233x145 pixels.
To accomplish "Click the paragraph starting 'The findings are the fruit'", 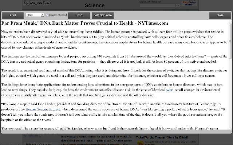I will [114, 59].
